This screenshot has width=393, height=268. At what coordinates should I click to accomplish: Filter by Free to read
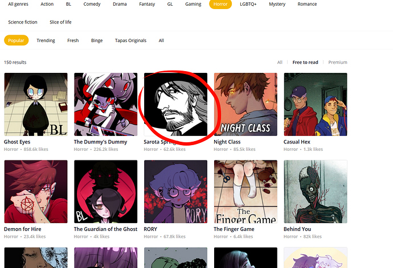tap(305, 62)
